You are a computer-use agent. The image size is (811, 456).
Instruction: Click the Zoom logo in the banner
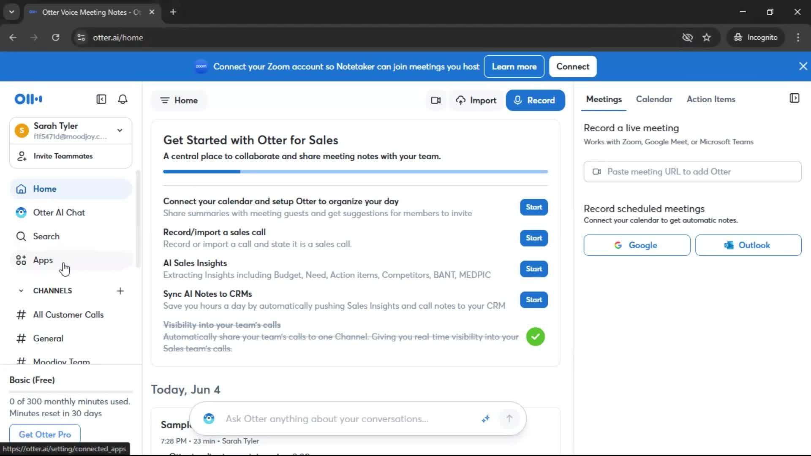point(201,66)
